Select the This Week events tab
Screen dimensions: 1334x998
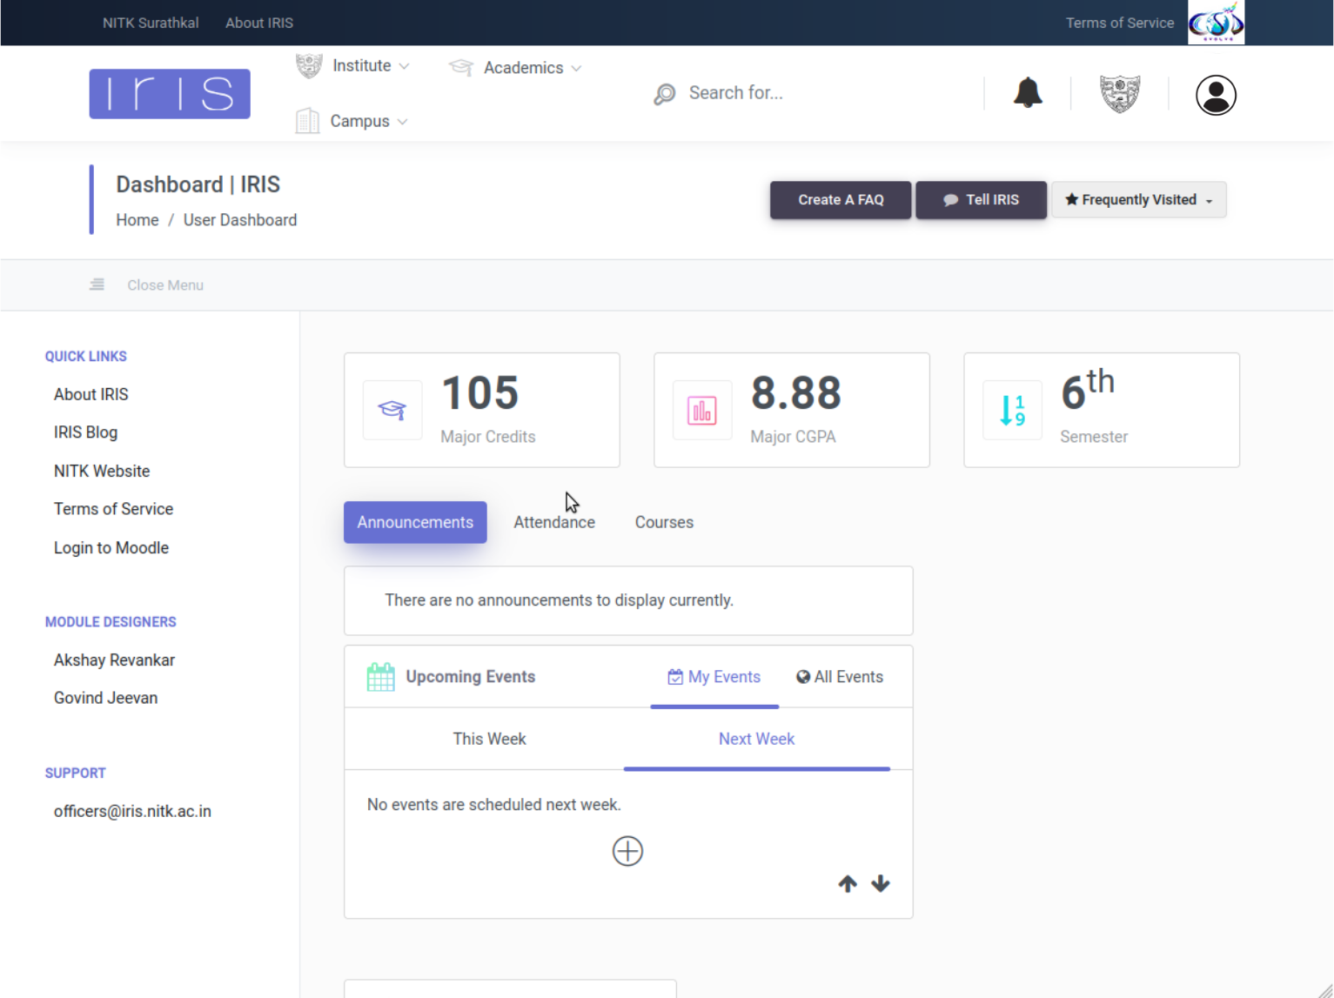489,739
